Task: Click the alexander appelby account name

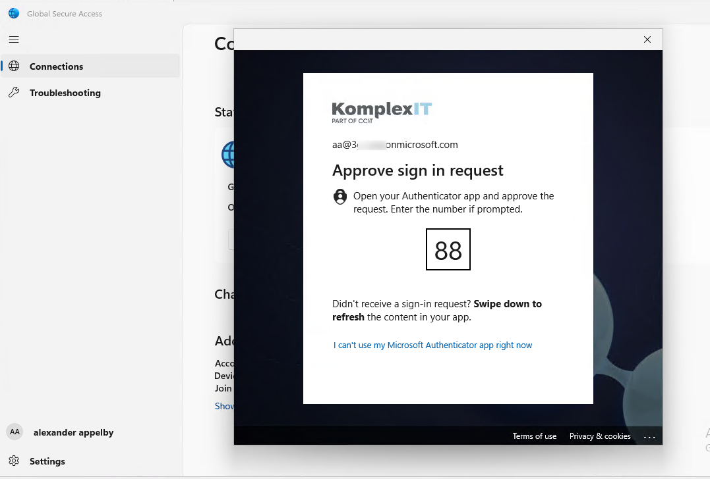Action: 74,432
